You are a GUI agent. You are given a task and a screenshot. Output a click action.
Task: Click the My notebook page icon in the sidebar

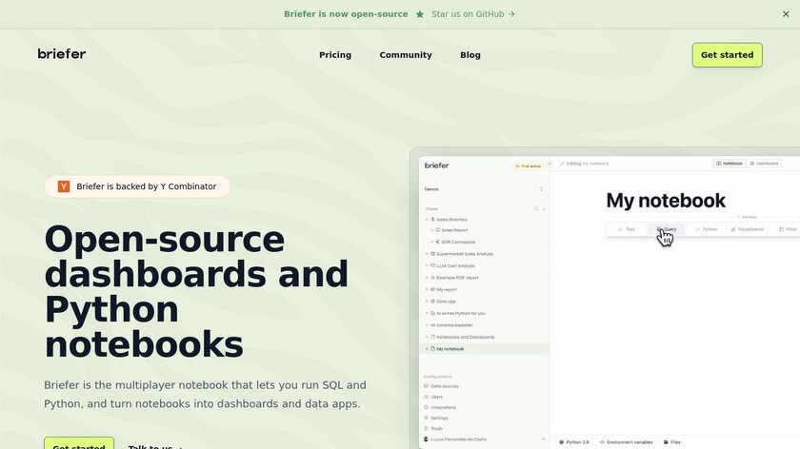pyautogui.click(x=432, y=349)
